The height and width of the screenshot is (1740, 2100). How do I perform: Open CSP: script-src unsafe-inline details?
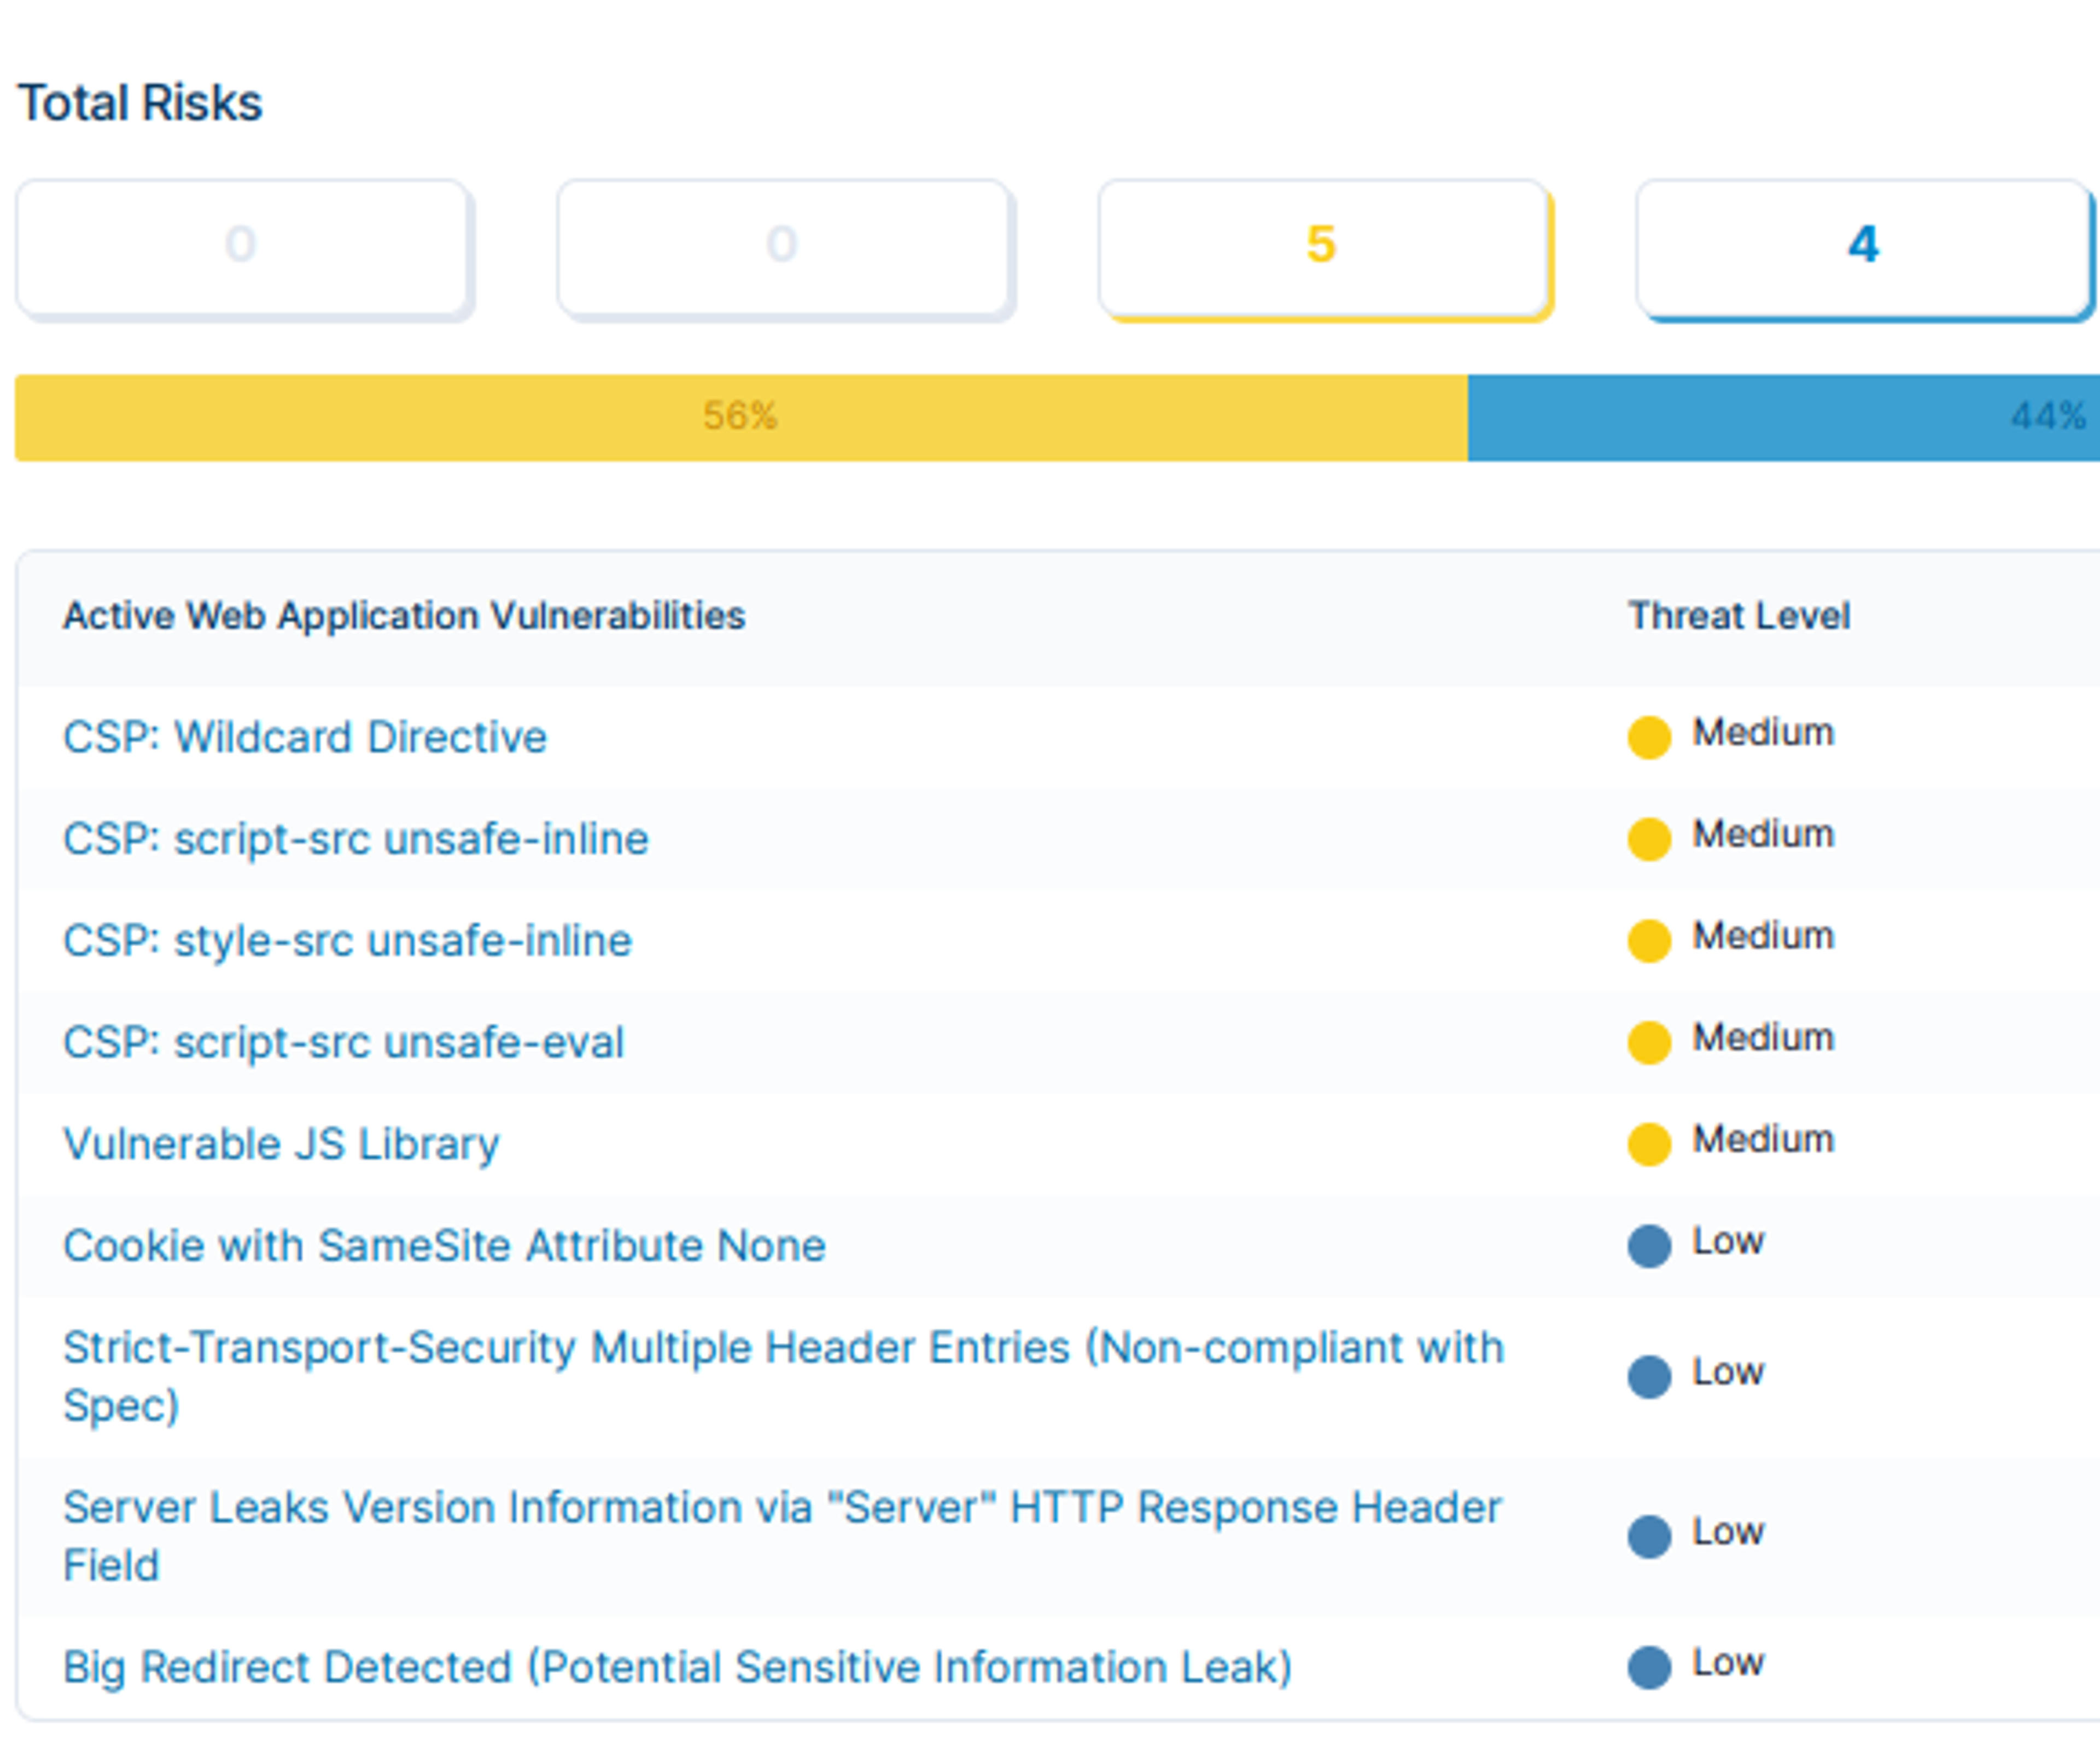[356, 839]
